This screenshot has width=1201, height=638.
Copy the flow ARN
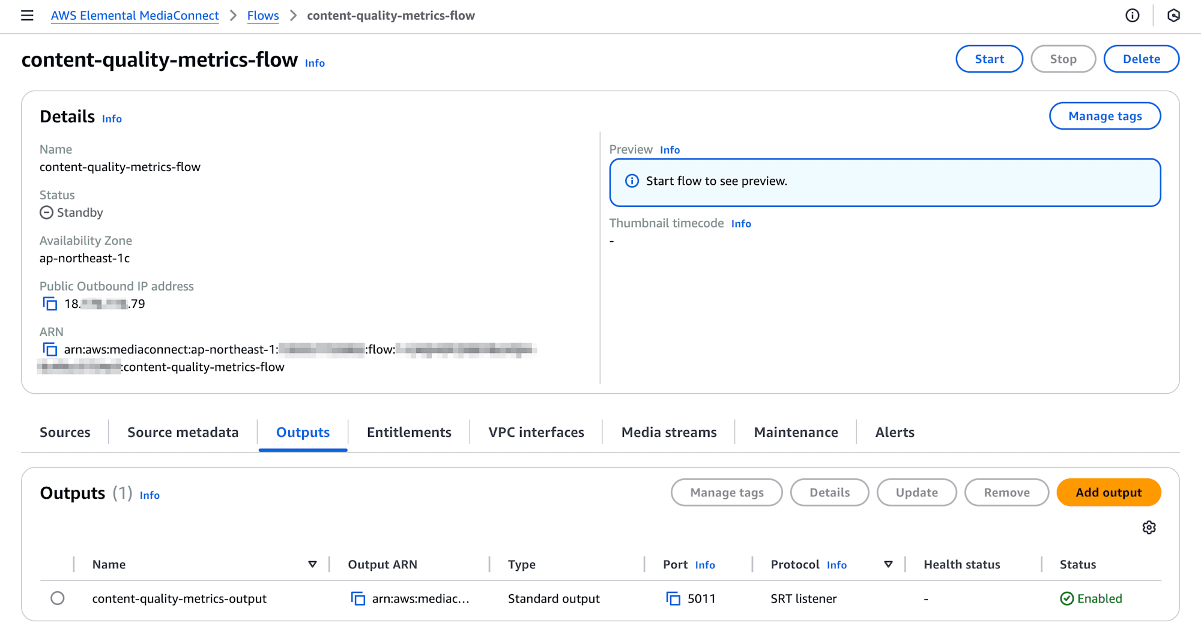(50, 349)
